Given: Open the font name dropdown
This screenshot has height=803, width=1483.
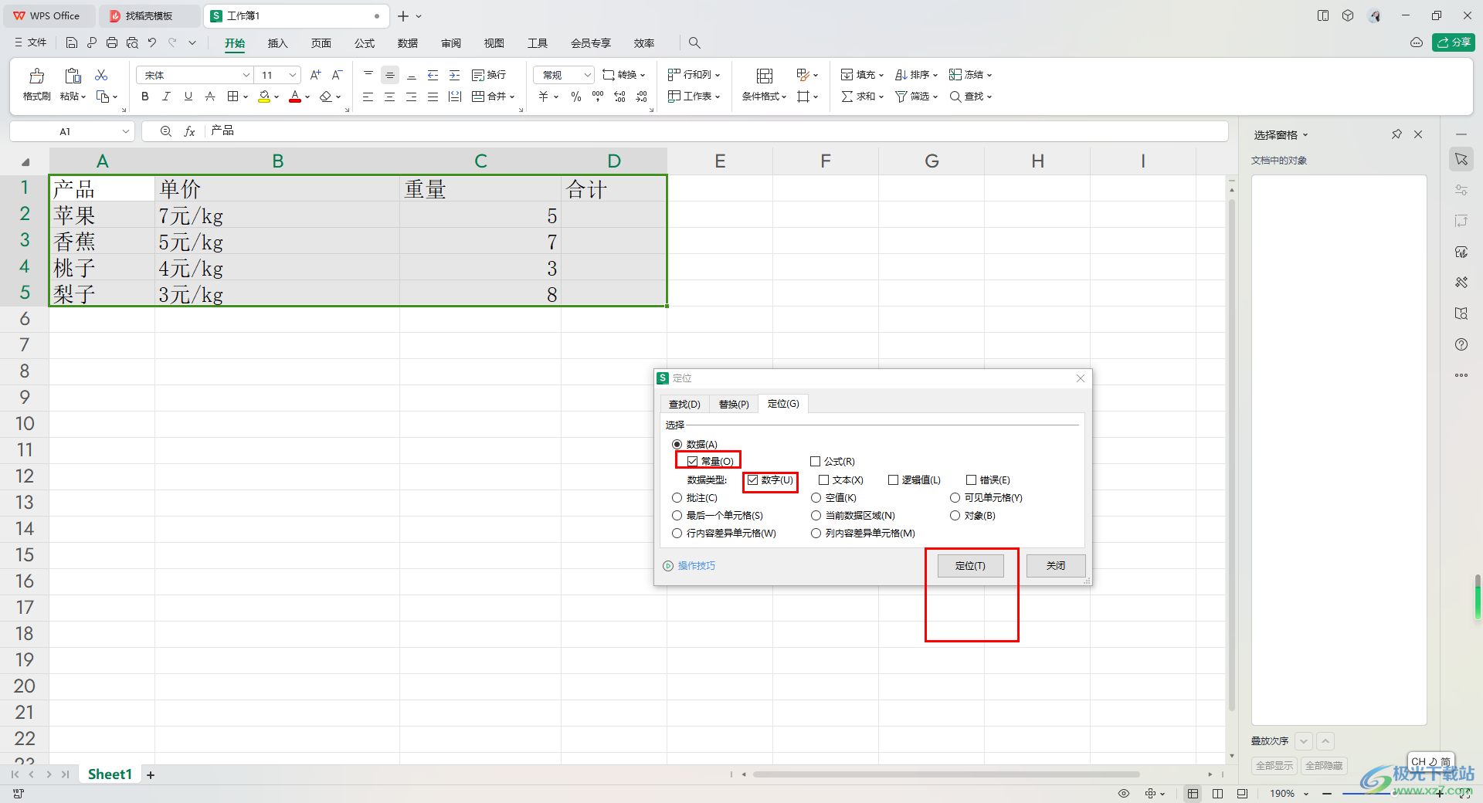Looking at the screenshot, I should point(246,75).
